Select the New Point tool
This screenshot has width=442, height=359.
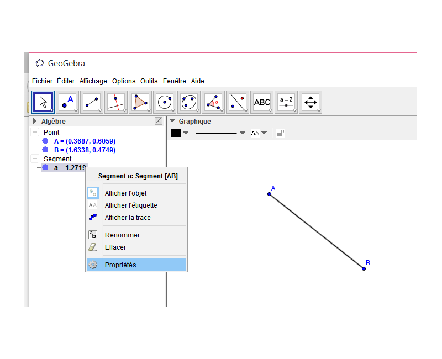(67, 102)
